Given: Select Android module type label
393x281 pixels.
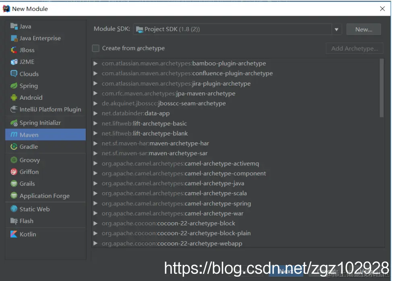Looking at the screenshot, I should click(x=31, y=98).
